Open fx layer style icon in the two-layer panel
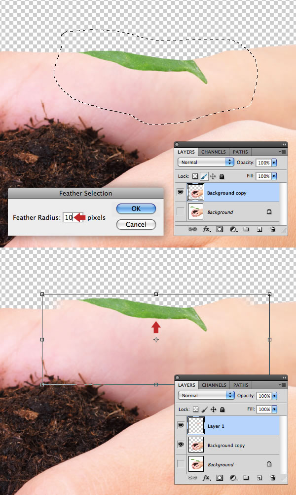Viewport: 296px width, 495px height. coord(207,229)
